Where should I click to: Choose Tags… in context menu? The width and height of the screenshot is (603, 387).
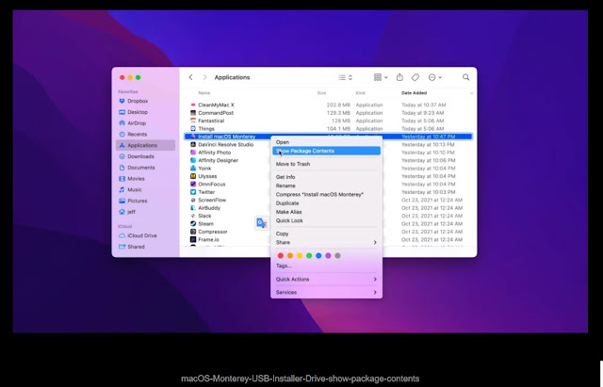tap(326, 266)
